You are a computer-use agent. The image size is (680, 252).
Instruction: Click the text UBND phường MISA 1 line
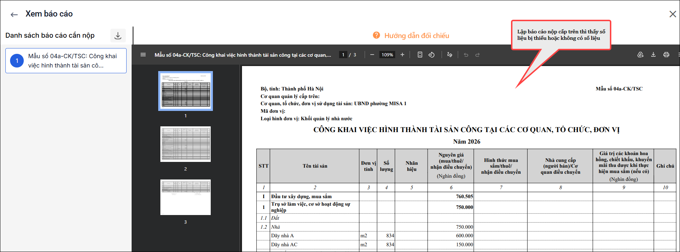click(333, 103)
